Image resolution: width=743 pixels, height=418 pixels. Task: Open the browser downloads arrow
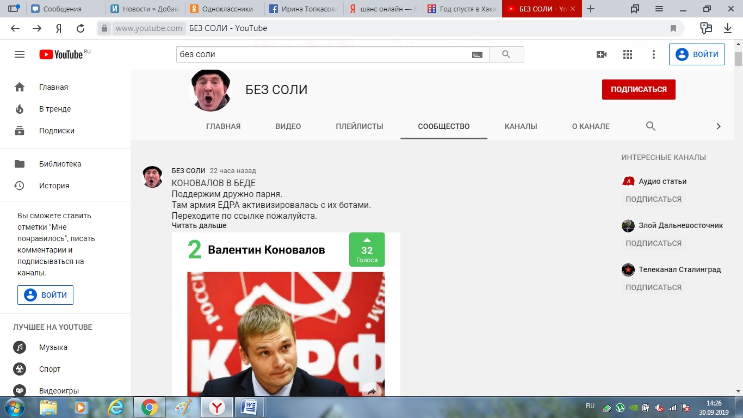728,28
